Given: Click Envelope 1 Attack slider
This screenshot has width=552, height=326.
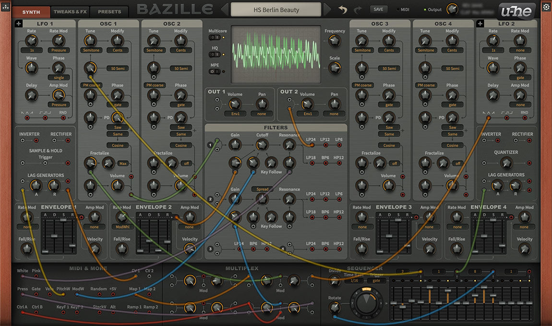Looking at the screenshot, I should pyautogui.click(x=45, y=251).
